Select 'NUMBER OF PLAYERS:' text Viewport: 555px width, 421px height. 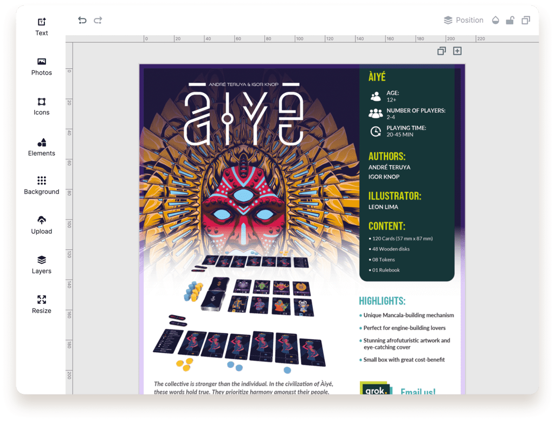click(416, 111)
